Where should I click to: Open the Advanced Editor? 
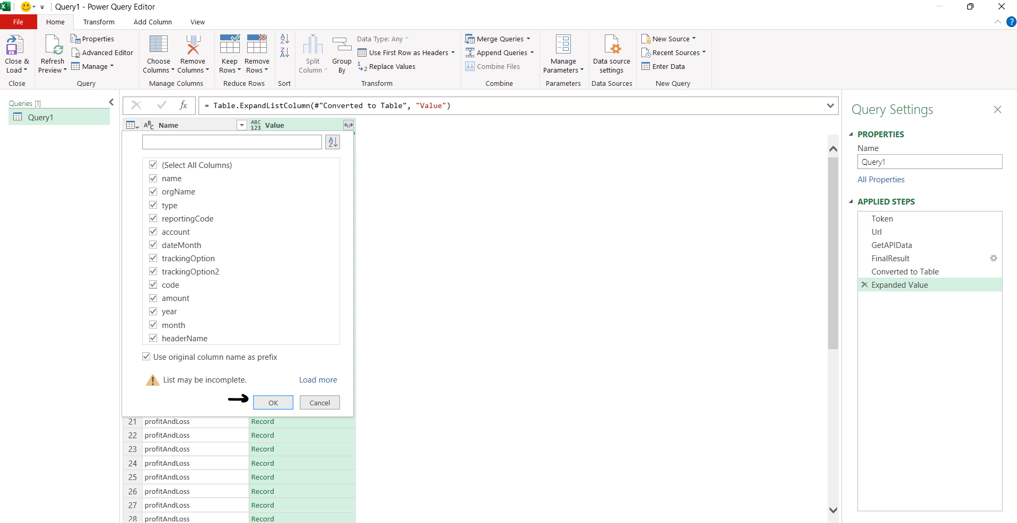[x=102, y=52]
